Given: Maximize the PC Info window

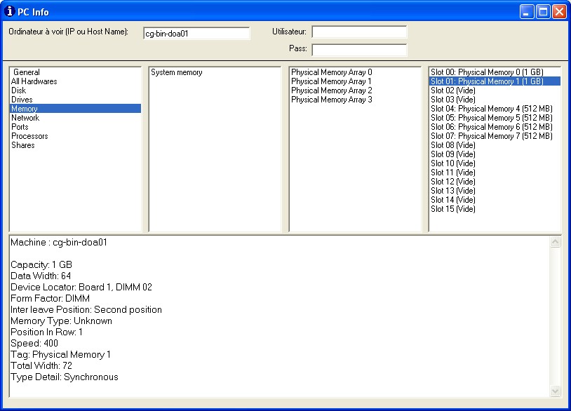Looking at the screenshot, I should 543,11.
